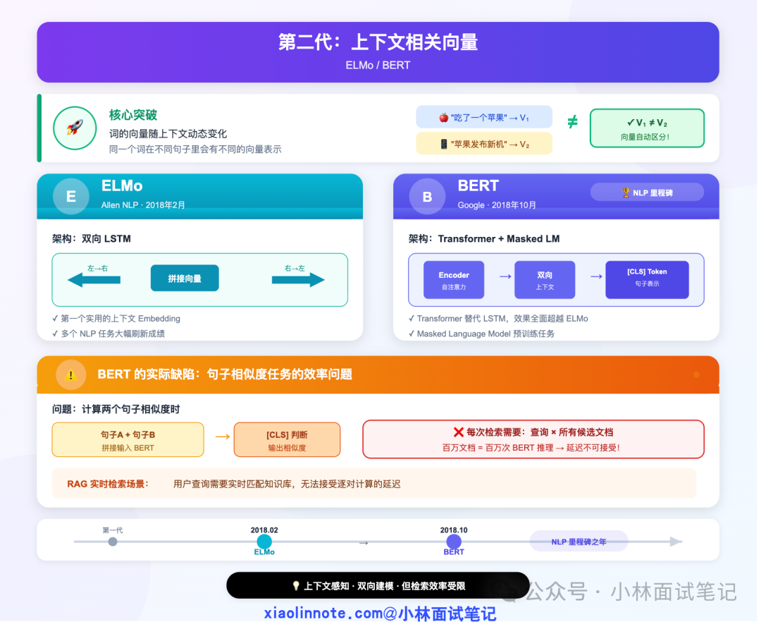This screenshot has width=761, height=622.
Task: Click the 拼接向量 button
Action: pyautogui.click(x=185, y=278)
